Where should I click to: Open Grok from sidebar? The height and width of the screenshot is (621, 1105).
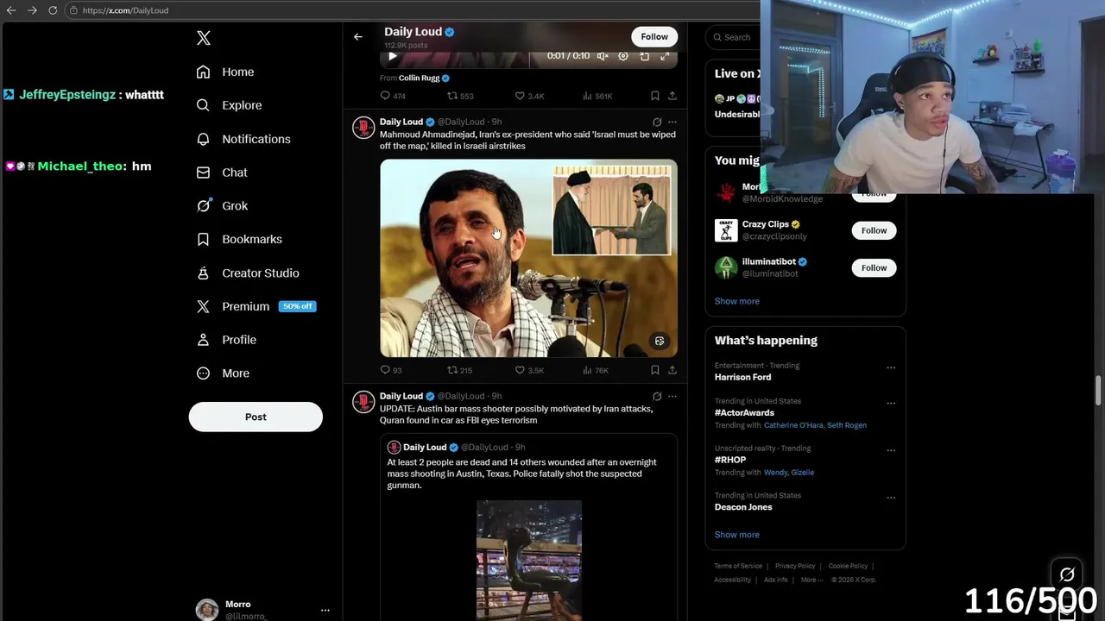[x=222, y=206]
